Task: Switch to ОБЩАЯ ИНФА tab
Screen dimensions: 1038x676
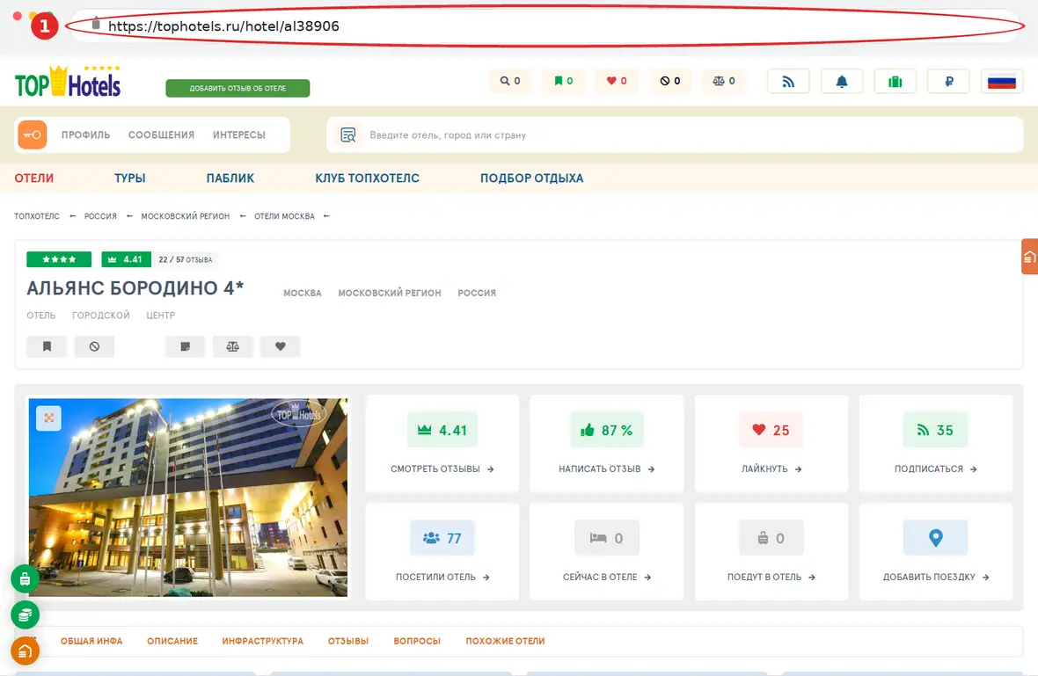Action: [x=91, y=641]
